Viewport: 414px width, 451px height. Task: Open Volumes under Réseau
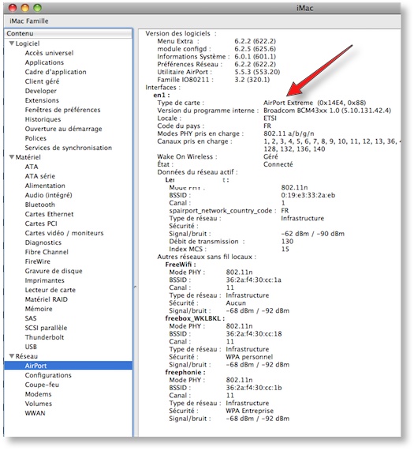[x=38, y=404]
